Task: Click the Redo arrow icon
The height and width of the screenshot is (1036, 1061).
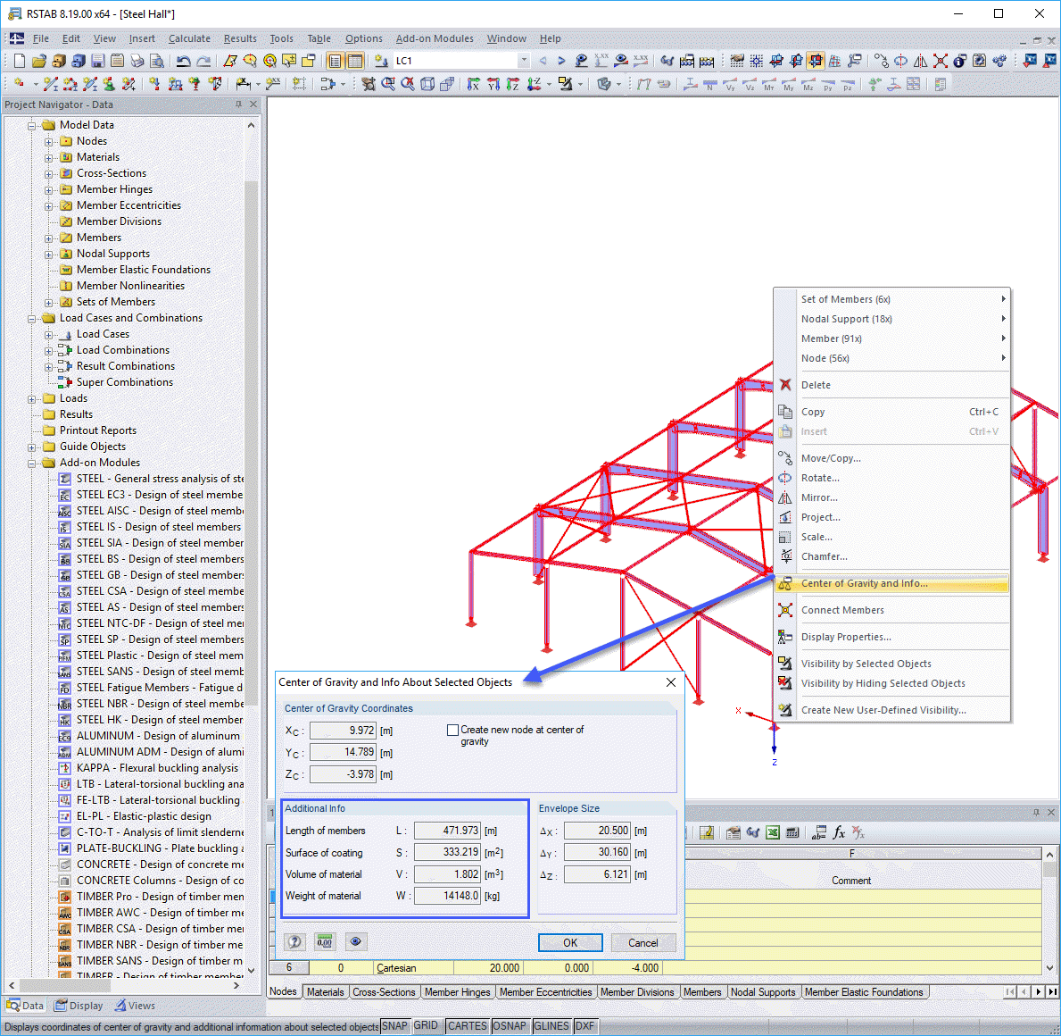Action: pyautogui.click(x=203, y=61)
